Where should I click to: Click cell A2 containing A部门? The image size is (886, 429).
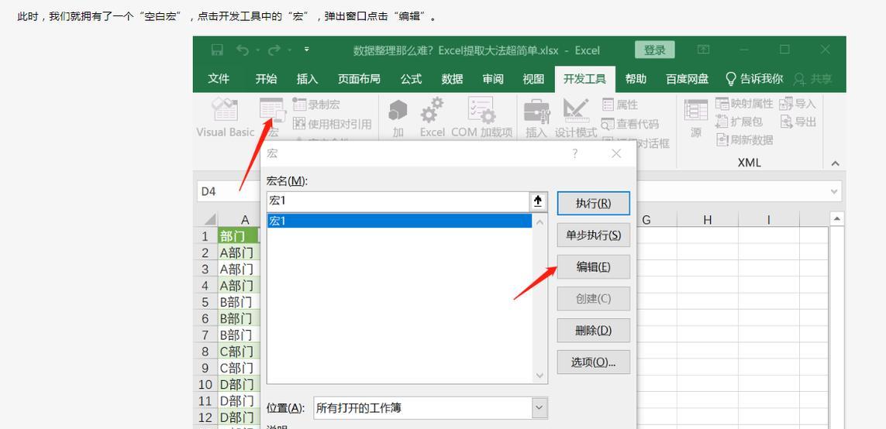(x=239, y=252)
